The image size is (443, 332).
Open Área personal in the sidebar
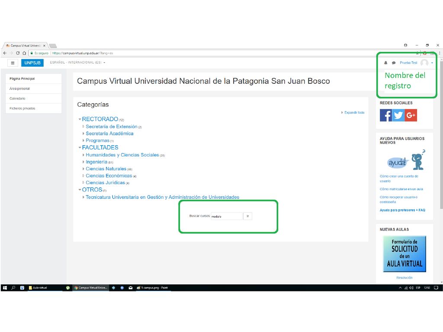tap(34, 89)
